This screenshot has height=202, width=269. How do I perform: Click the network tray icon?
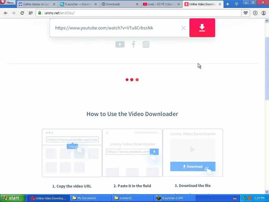tap(245, 198)
